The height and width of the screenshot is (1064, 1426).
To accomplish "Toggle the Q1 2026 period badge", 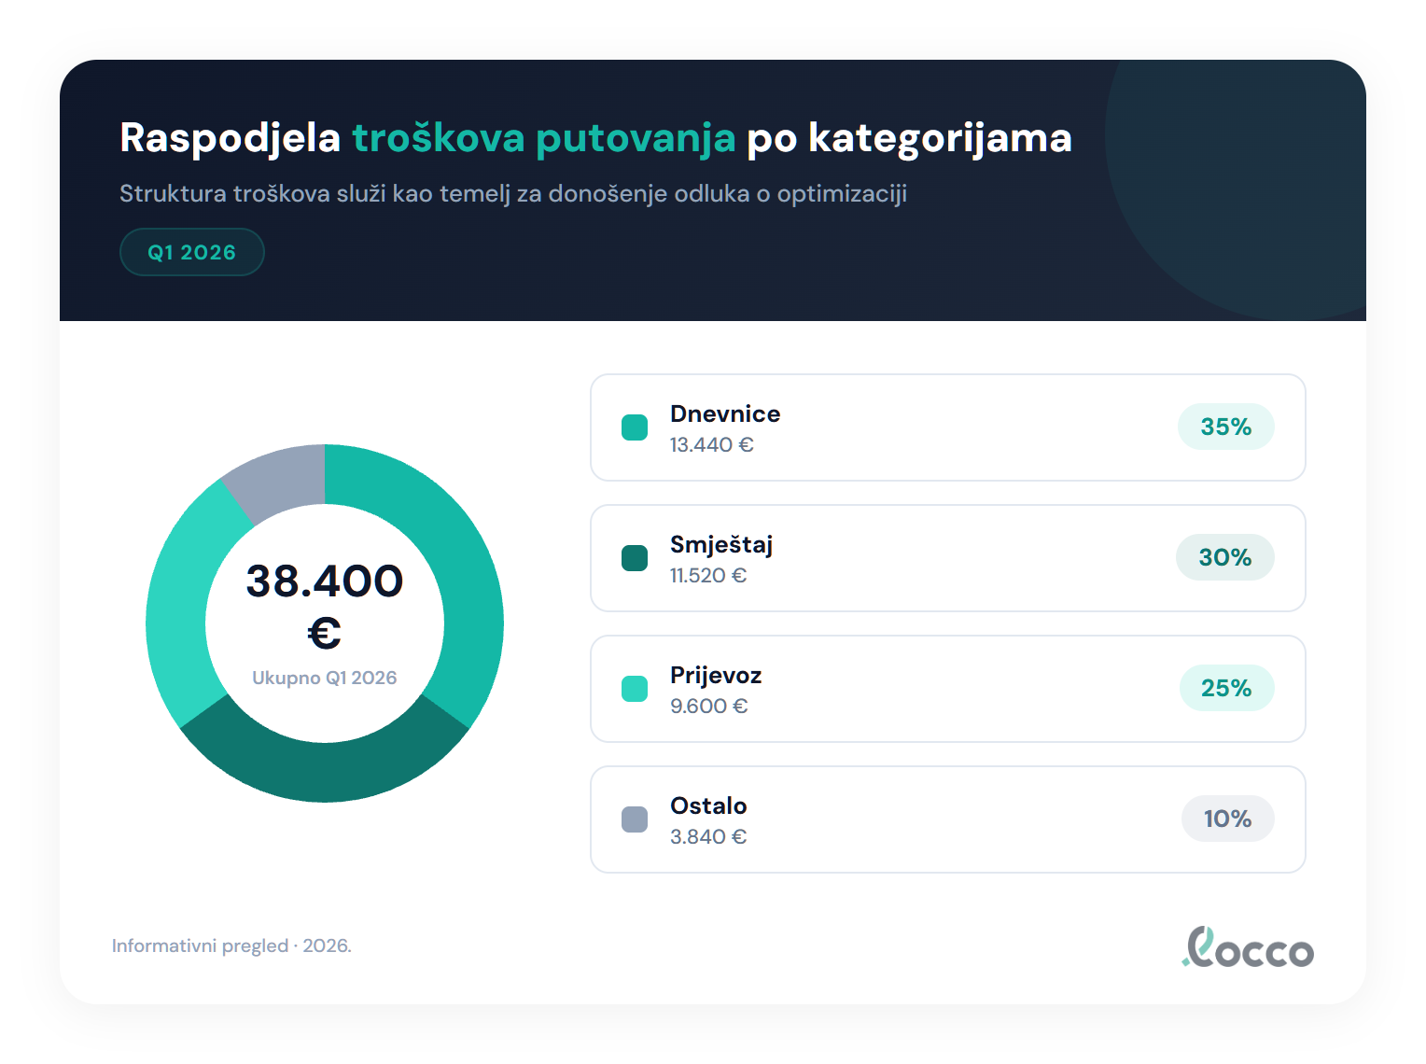I will pyautogui.click(x=191, y=251).
